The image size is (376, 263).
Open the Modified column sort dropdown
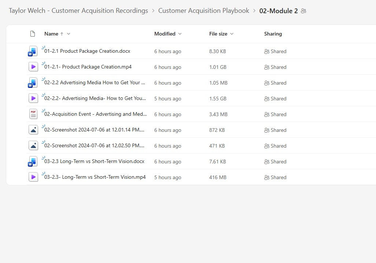180,34
